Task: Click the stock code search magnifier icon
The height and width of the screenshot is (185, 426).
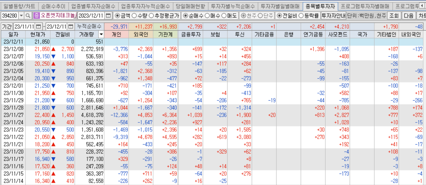Action: coord(28,16)
